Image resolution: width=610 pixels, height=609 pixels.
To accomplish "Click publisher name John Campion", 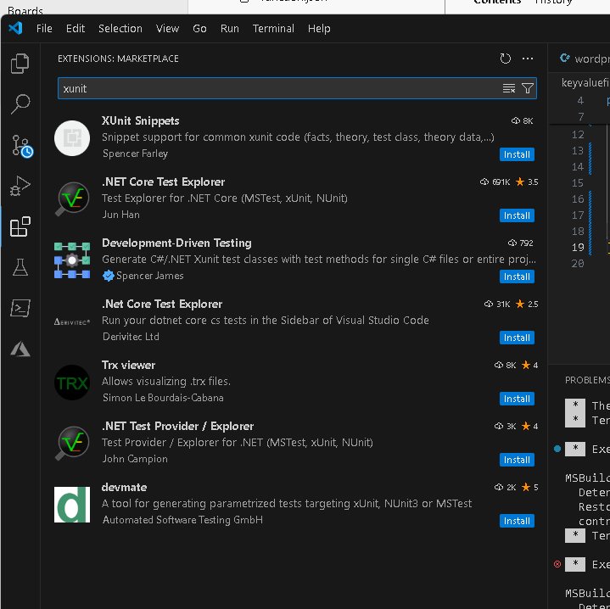I will (x=135, y=459).
